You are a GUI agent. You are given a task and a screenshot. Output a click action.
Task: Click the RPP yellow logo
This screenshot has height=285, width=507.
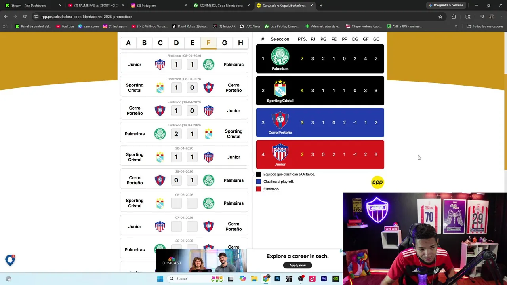[x=377, y=182]
